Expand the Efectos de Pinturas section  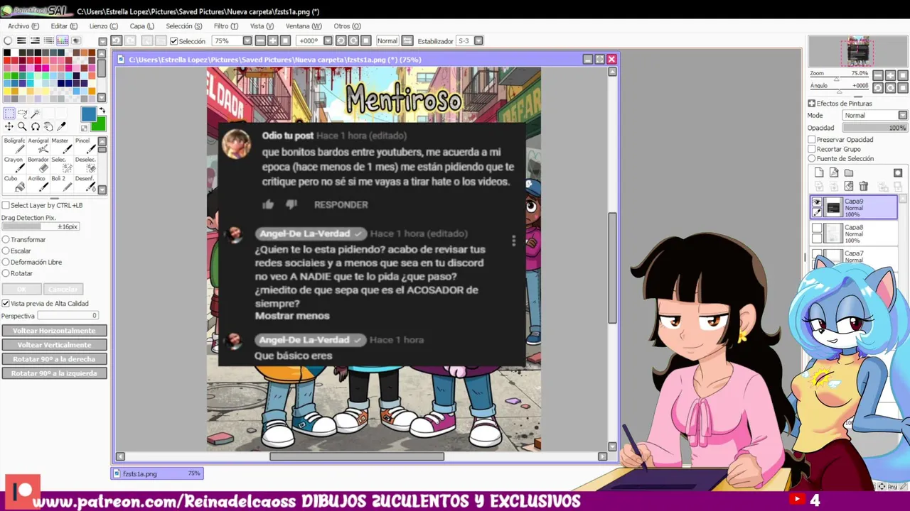pyautogui.click(x=812, y=104)
